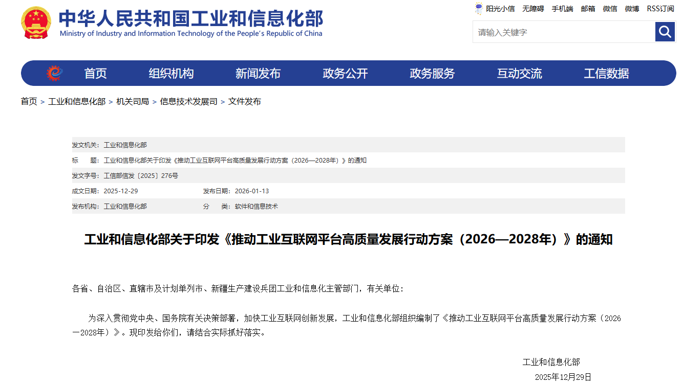Subscribe via the RSS订阅 link
The image size is (683, 385).
coord(660,9)
